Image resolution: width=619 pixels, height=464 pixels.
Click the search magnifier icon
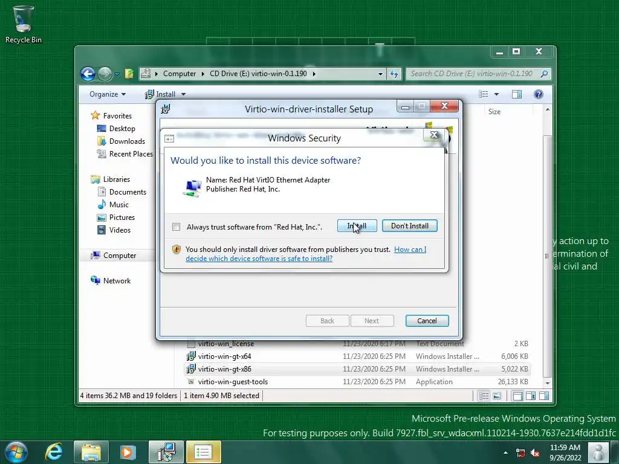[545, 74]
